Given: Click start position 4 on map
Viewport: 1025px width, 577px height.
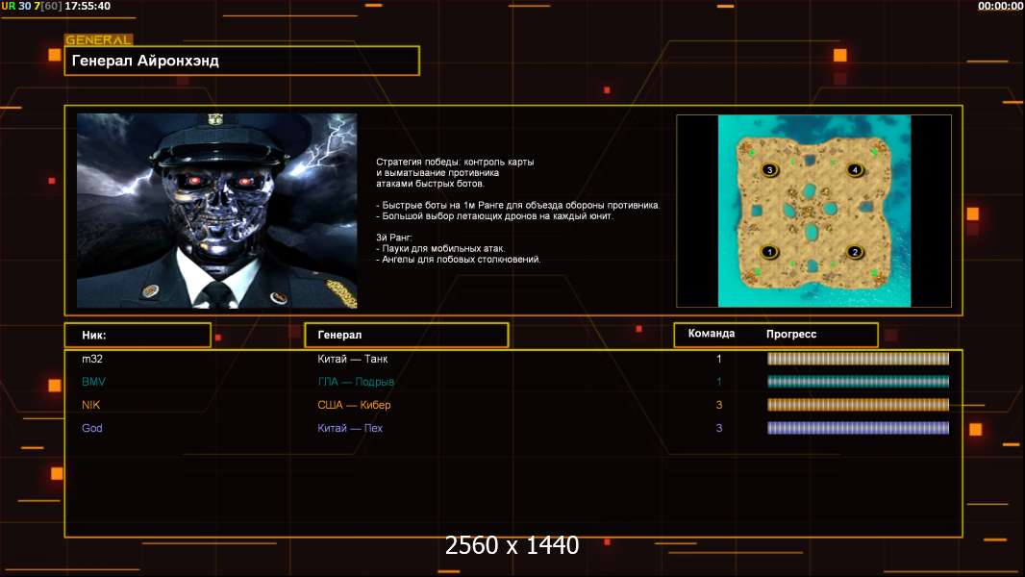Looking at the screenshot, I should pyautogui.click(x=855, y=170).
